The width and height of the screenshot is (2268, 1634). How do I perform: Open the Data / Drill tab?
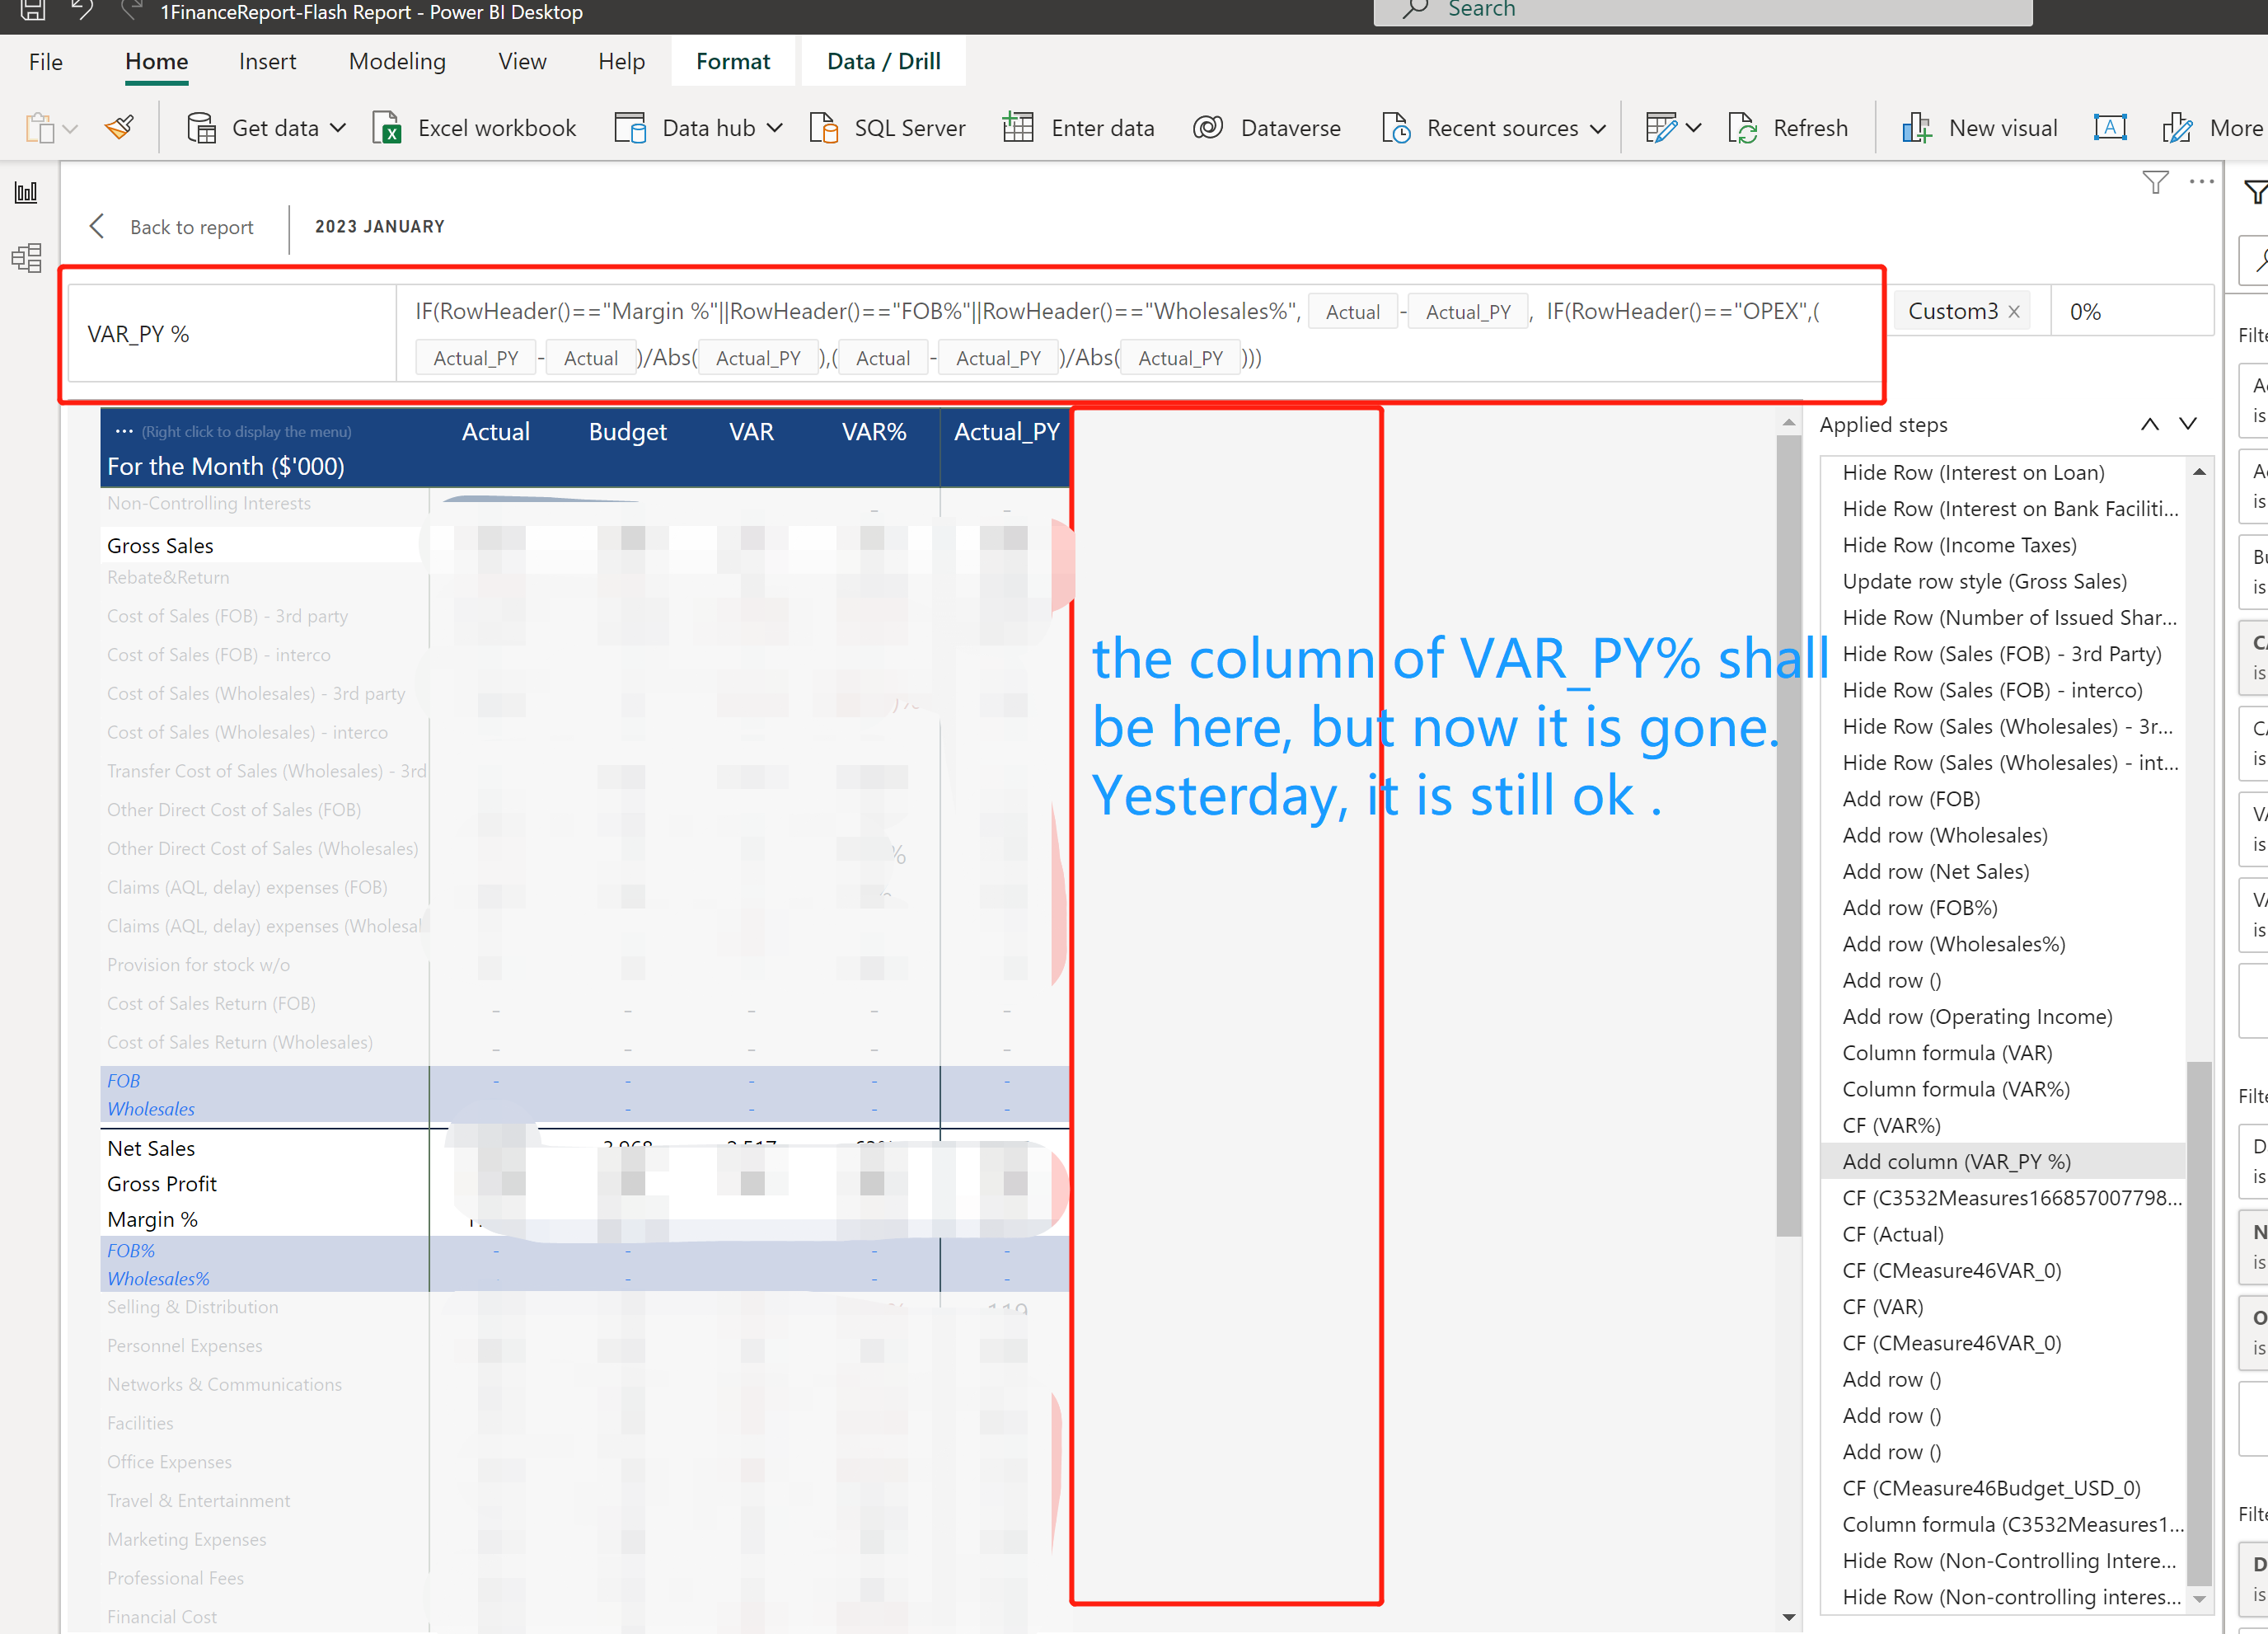point(883,61)
